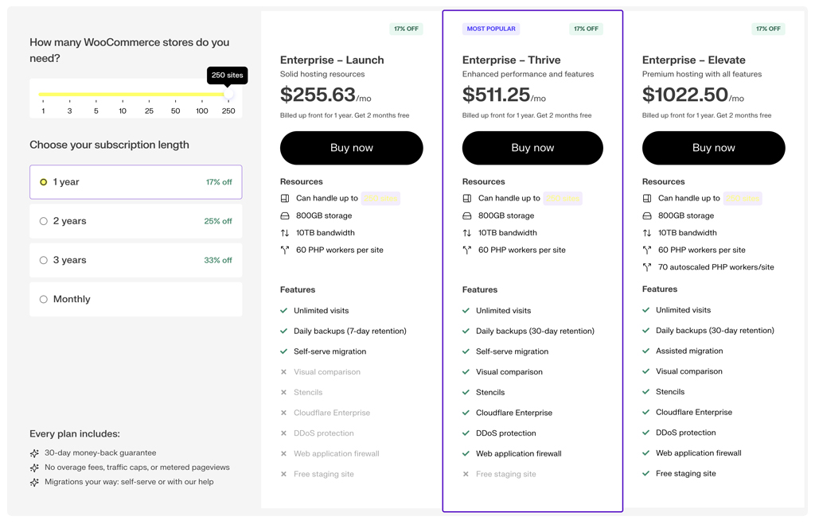
Task: Click the 250 sites tooltip above the slider
Action: point(227,75)
